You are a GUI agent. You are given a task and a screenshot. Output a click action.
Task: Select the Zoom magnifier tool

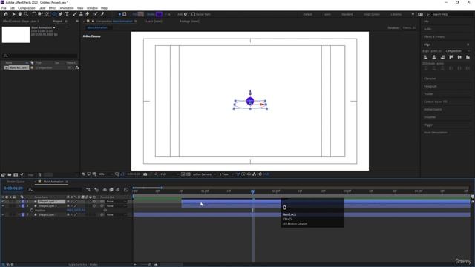tap(27, 14)
